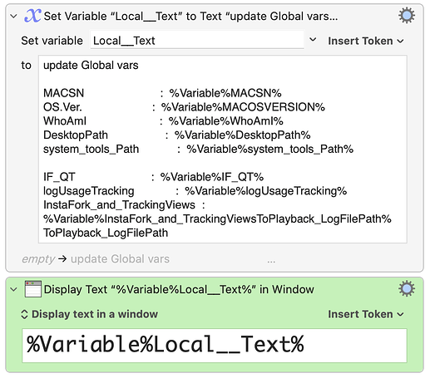The image size is (430, 378).
Task: Open variable name dropdown chevron
Action: coord(313,40)
